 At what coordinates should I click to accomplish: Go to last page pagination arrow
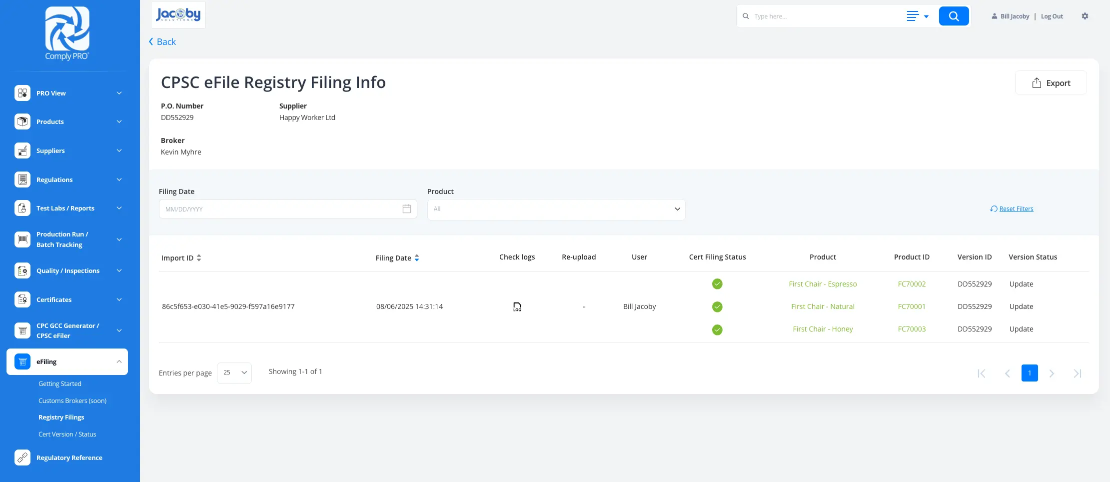1077,373
